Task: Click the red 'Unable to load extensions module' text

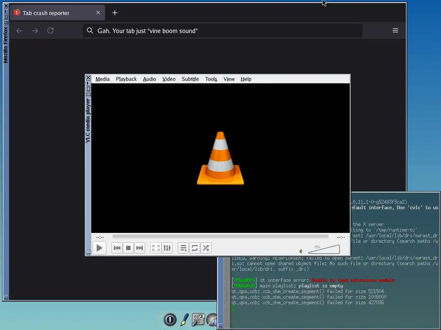Action: point(353,280)
